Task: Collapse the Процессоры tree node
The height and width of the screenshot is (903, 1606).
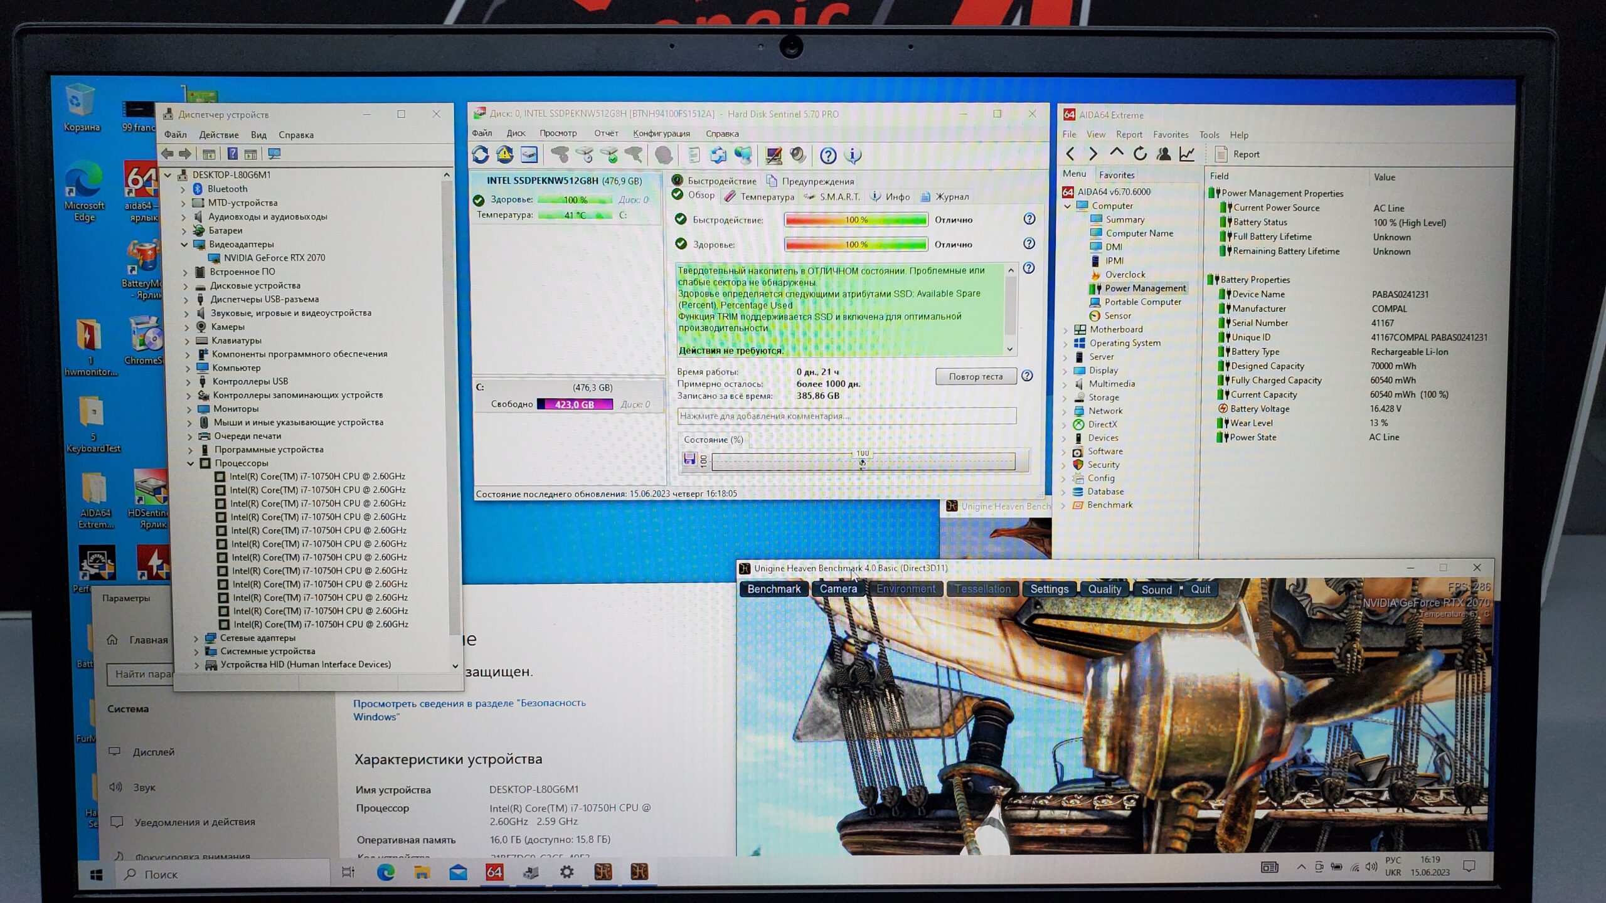Action: (x=191, y=463)
